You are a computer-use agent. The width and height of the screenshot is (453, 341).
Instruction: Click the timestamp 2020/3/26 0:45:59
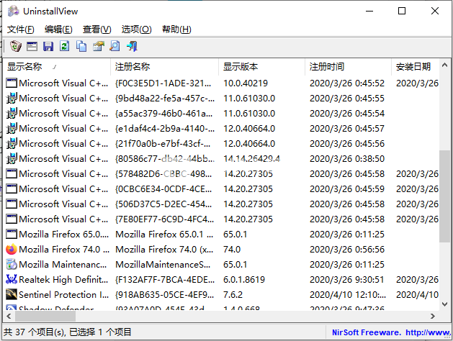click(x=347, y=189)
